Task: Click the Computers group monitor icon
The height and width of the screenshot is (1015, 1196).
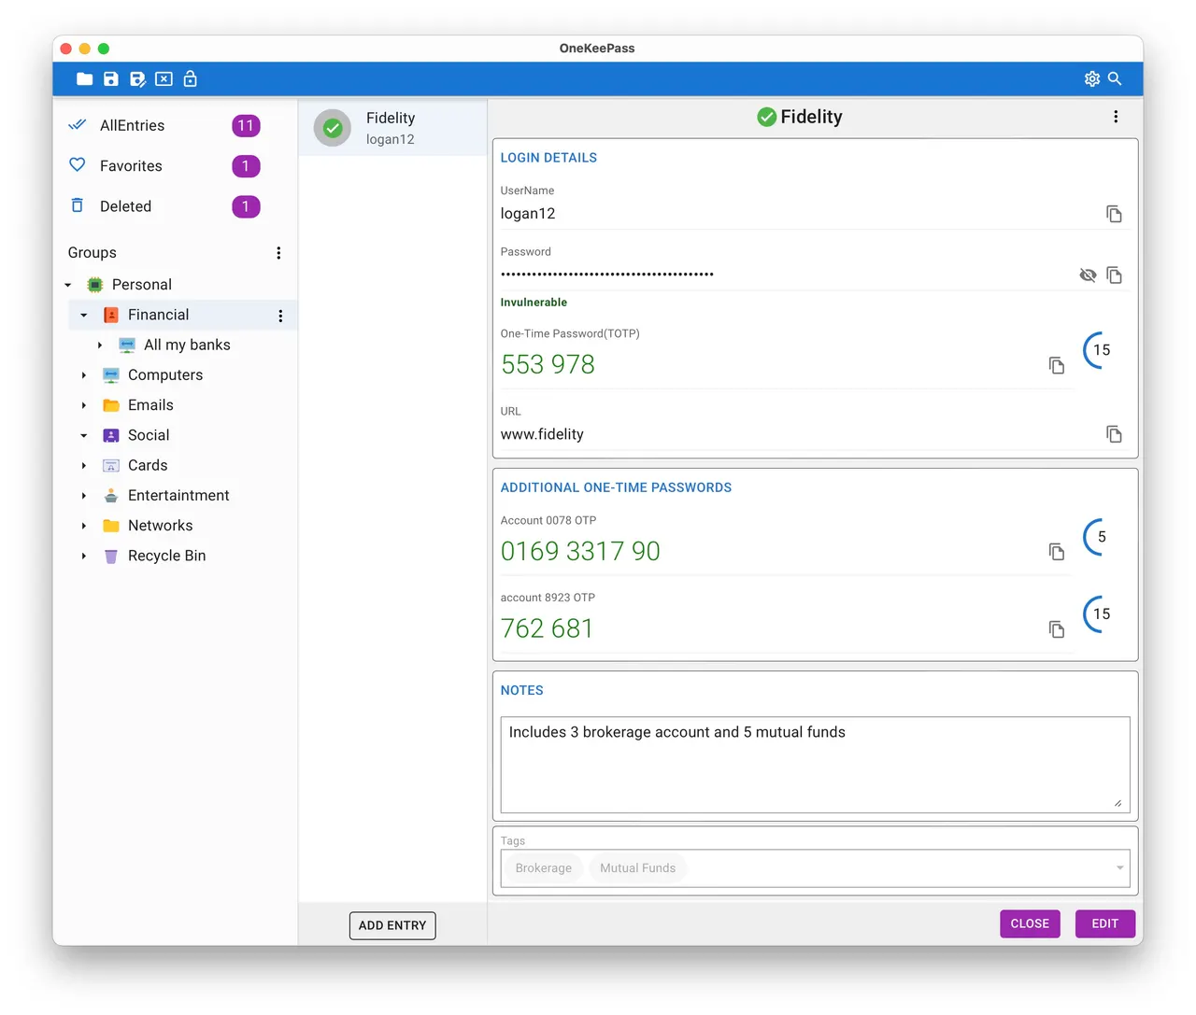Action: pos(111,375)
